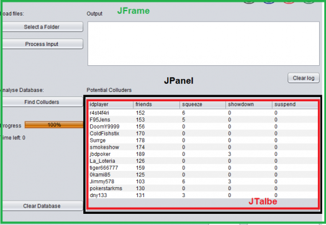
Task: Sort by squeeze column header
Action: click(202, 104)
